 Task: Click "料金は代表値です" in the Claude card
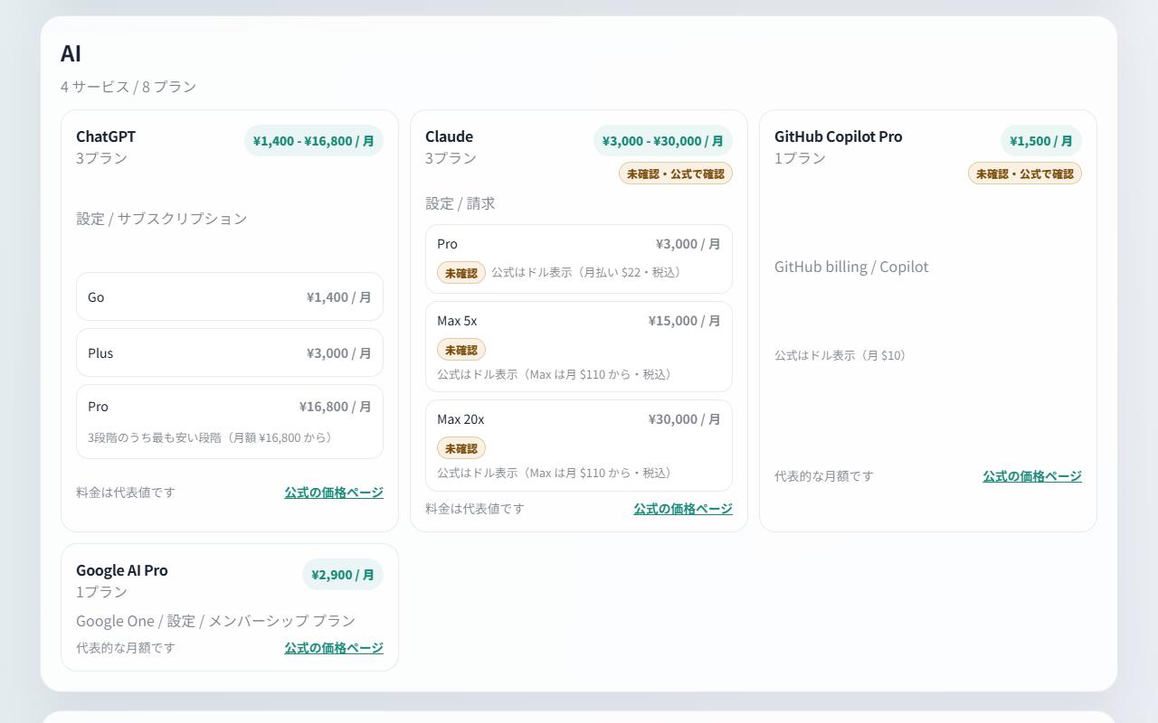click(475, 509)
